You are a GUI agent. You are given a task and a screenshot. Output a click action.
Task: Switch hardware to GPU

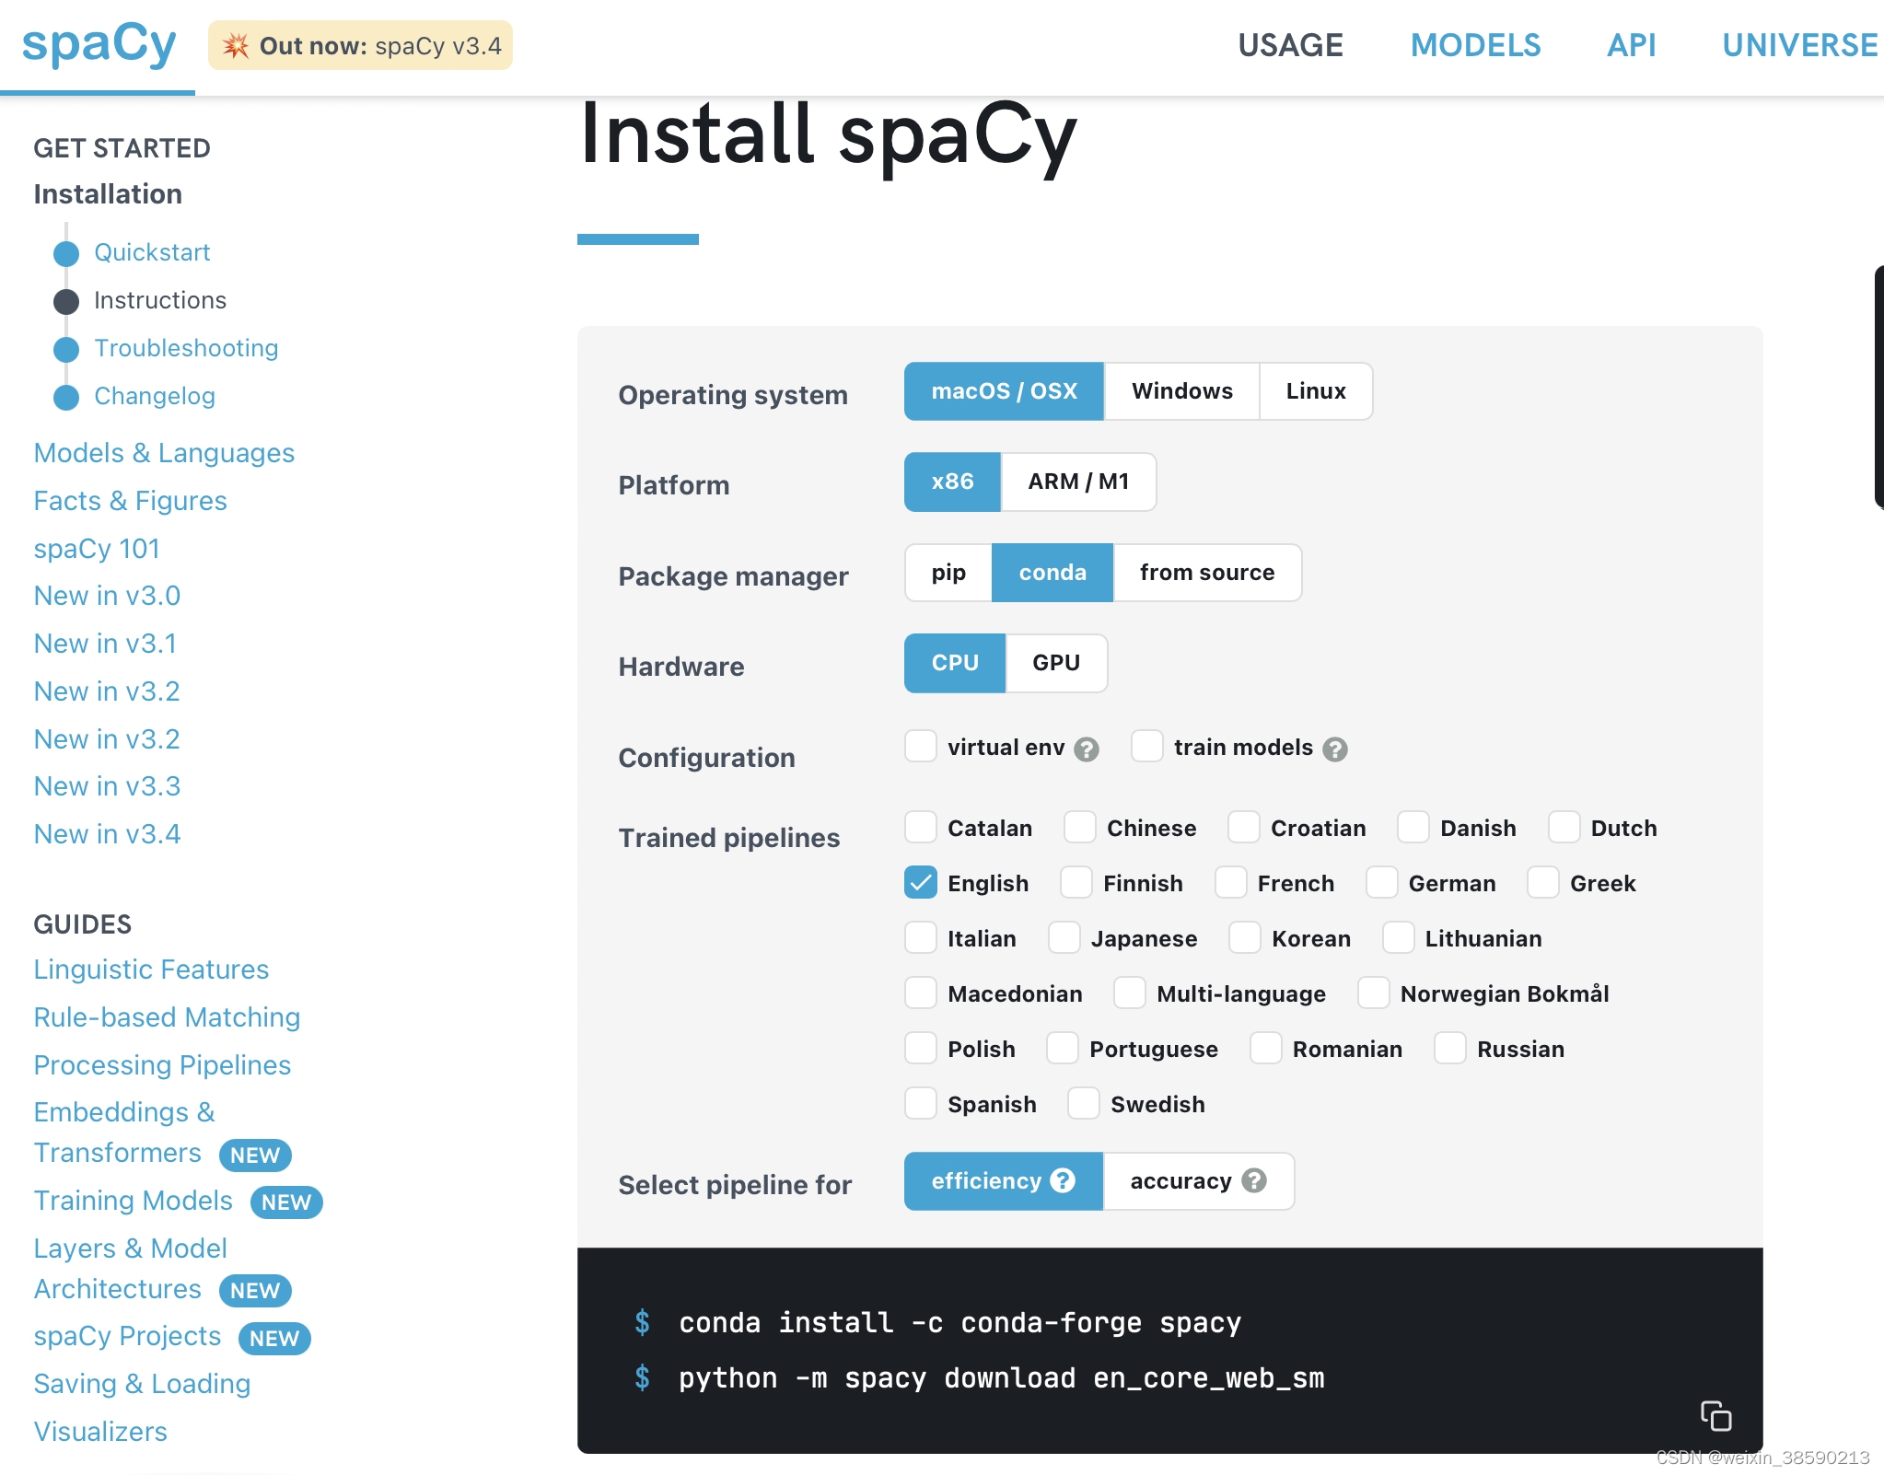pos(1057,663)
